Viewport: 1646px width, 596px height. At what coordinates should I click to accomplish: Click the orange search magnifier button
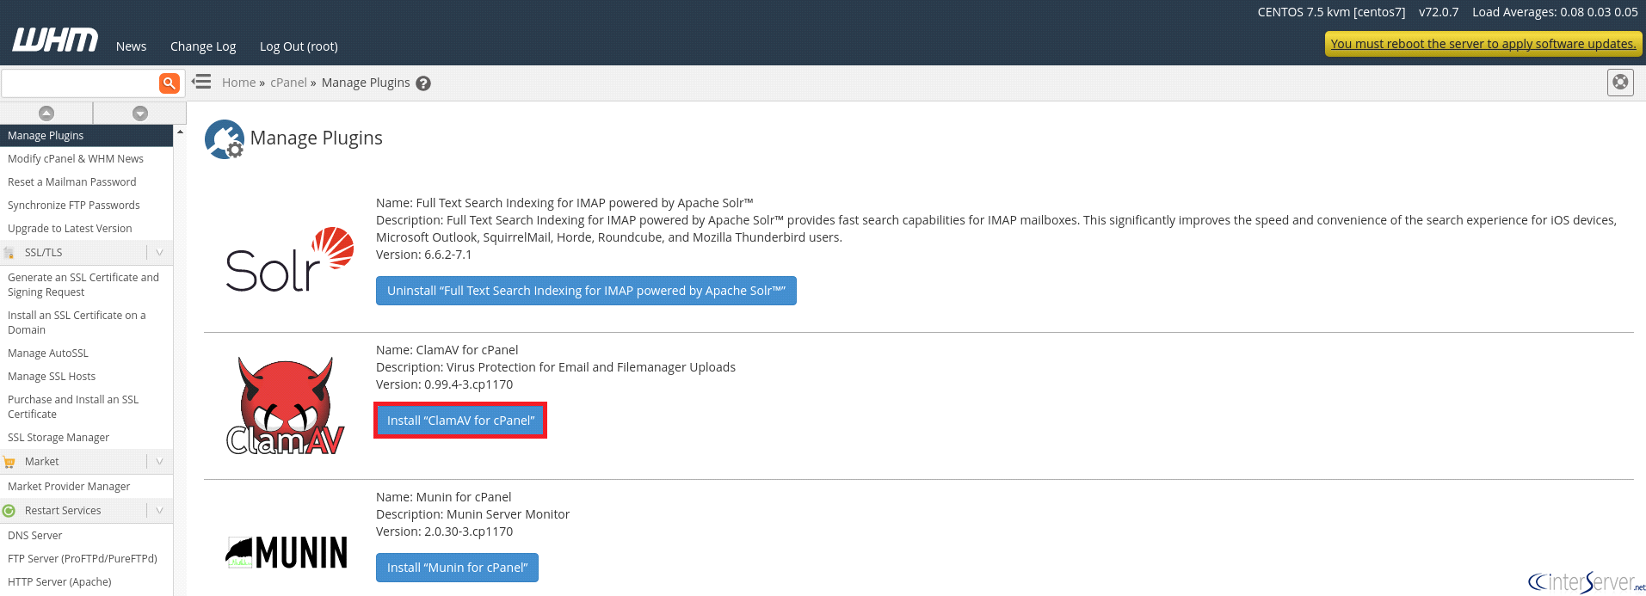(x=170, y=83)
